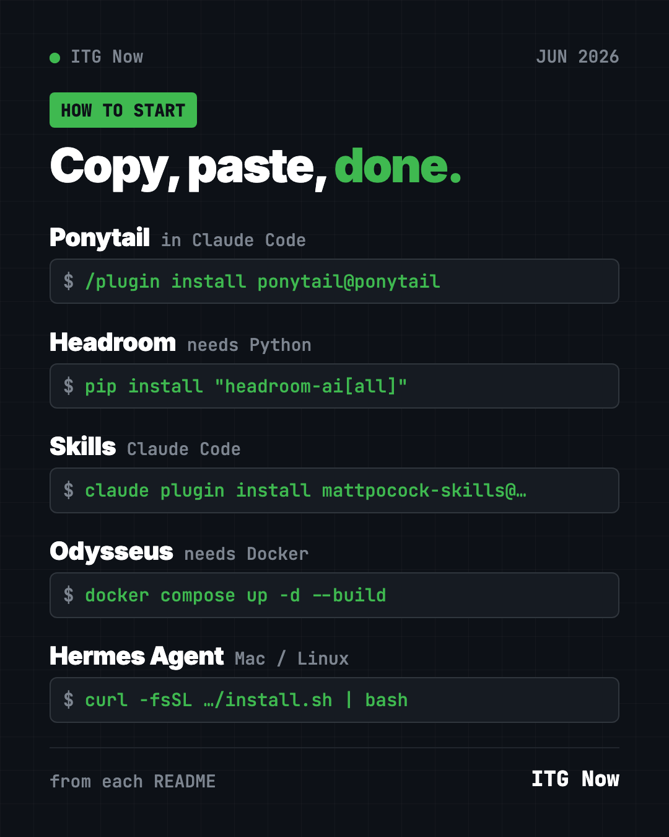Screen dimensions: 669x837
Task: Select the 'Hermes Agent' section heading
Action: point(137,657)
